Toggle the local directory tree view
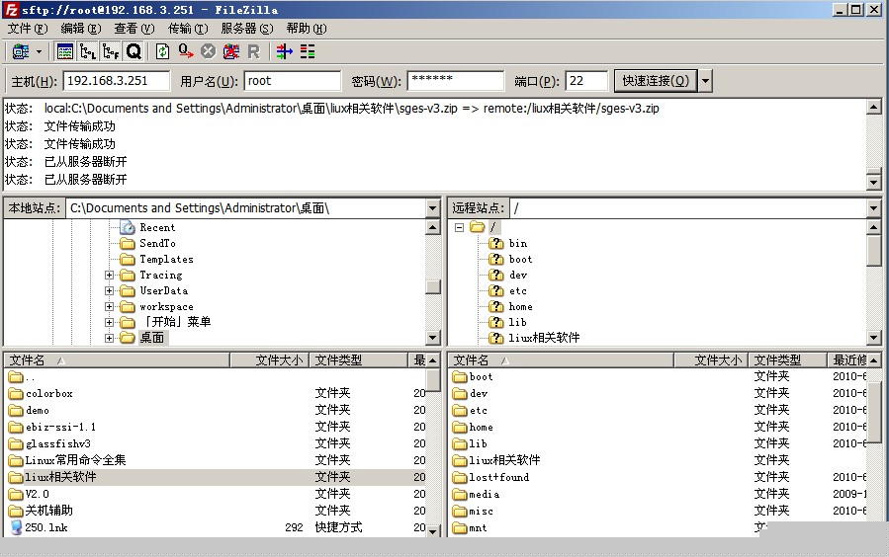The image size is (889, 557). click(x=88, y=52)
